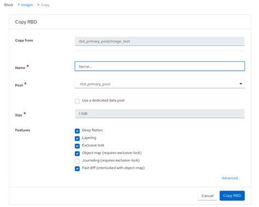The width and height of the screenshot is (259, 207).
Task: Toggle the Fast diff checkbox
Action: (77, 169)
